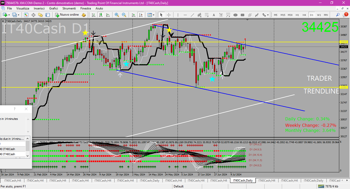Click the chart shift marker at chart top
Image resolution: width=350 pixels, height=189 pixels.
(247, 20)
